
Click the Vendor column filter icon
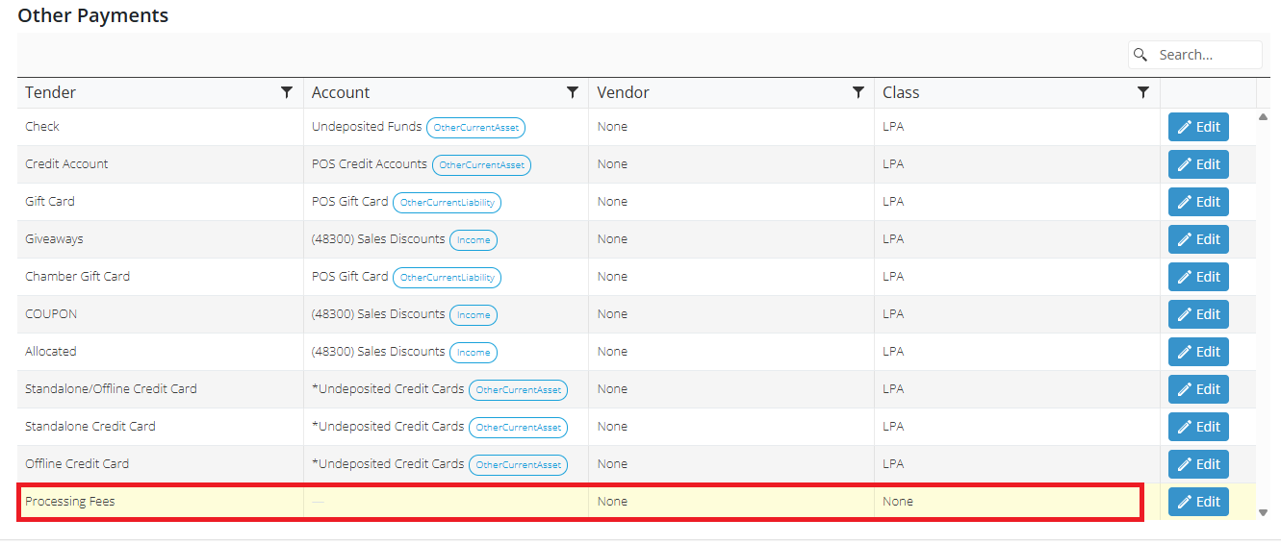pos(858,92)
